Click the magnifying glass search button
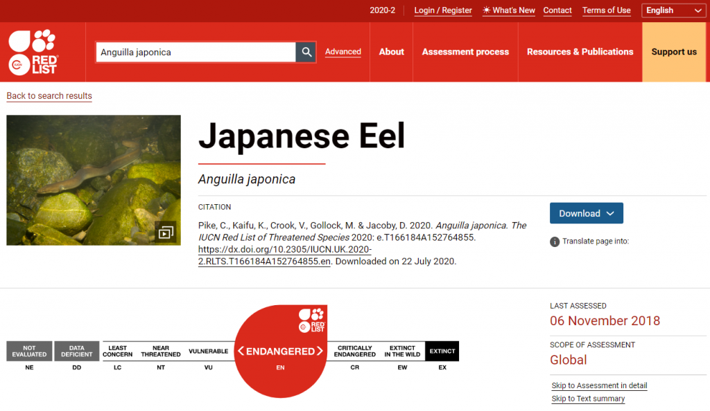This screenshot has width=710, height=411. point(306,52)
